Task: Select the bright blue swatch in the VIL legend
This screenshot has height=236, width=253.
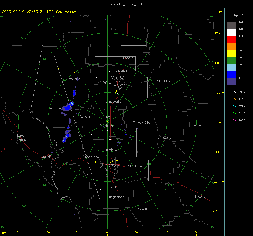Action: 232,75
